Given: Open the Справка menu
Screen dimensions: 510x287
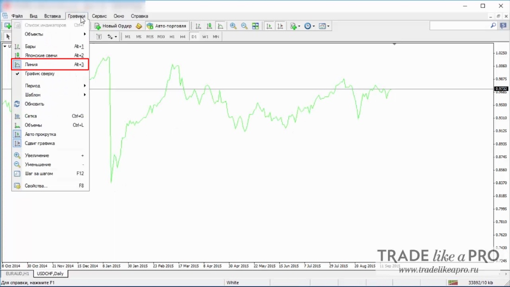Looking at the screenshot, I should click(x=140, y=16).
